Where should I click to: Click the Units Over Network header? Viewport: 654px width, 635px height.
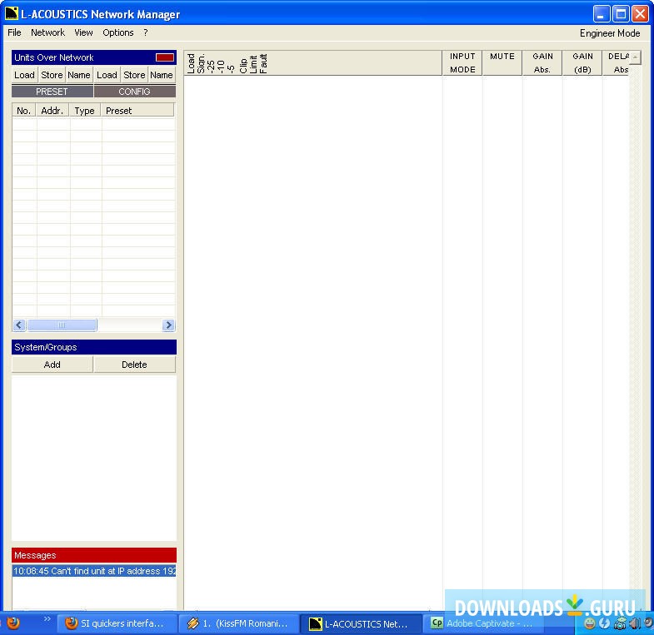(94, 57)
